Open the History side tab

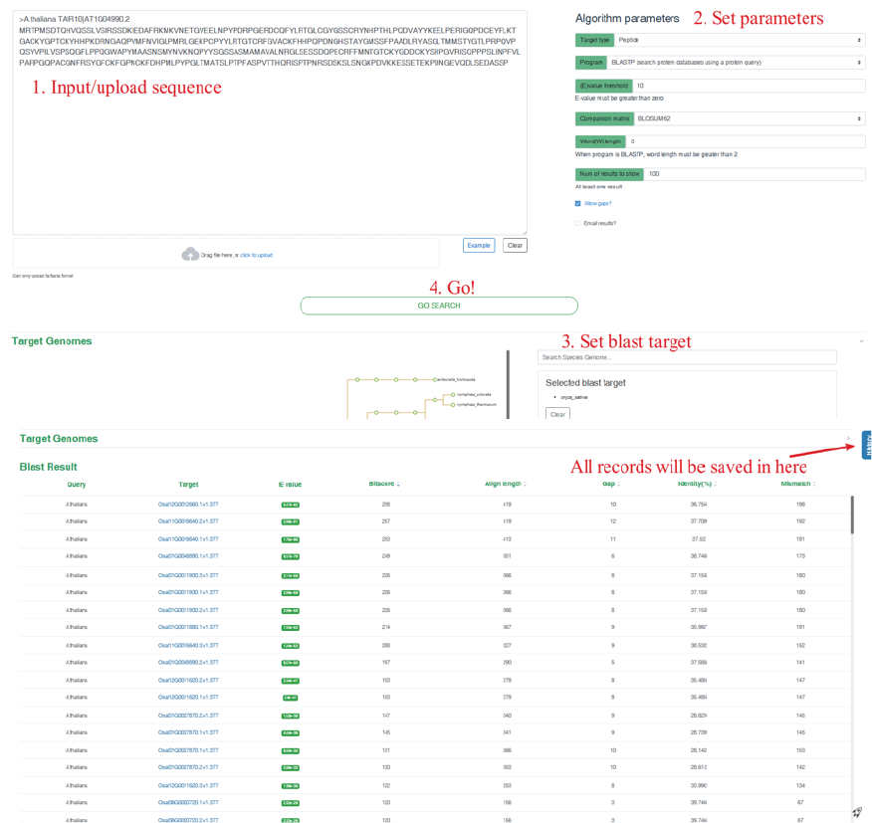click(866, 445)
